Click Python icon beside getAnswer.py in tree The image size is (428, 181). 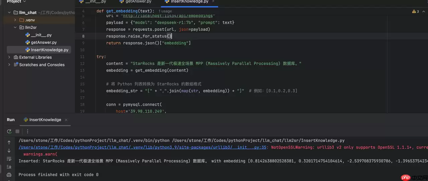pos(27,42)
